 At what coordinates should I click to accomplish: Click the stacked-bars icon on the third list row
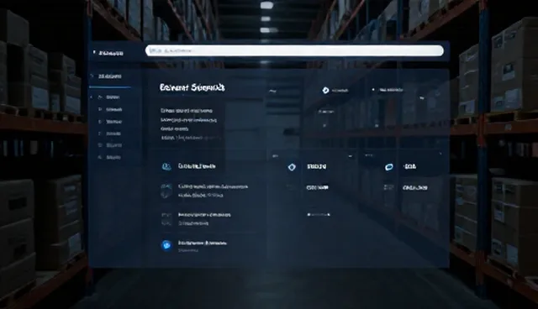[166, 219]
